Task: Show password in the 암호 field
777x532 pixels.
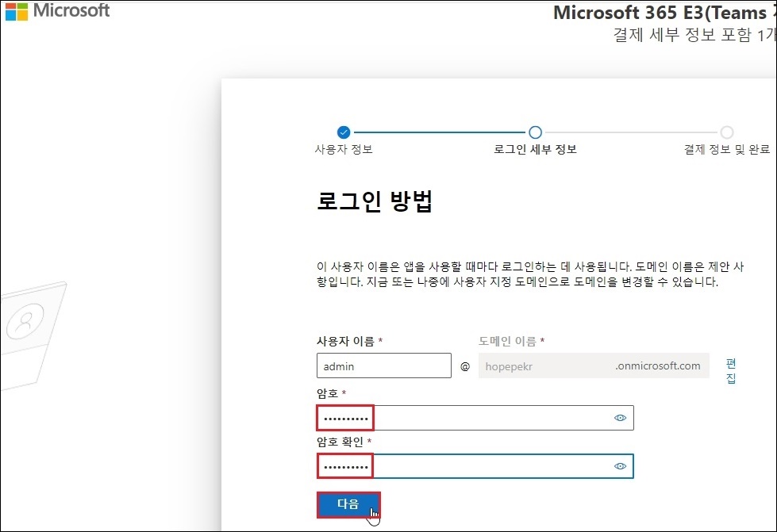Action: [620, 418]
